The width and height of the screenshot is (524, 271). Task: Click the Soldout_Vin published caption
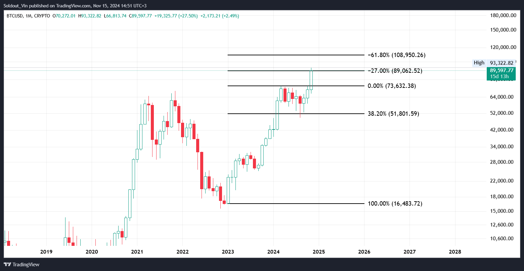point(75,6)
